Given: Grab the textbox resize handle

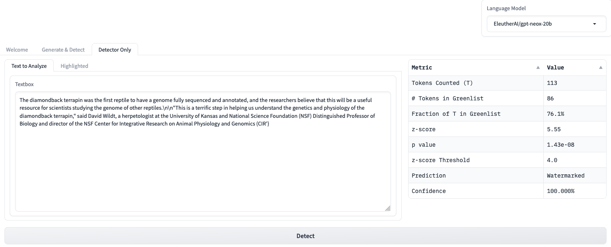Looking at the screenshot, I should 387,208.
